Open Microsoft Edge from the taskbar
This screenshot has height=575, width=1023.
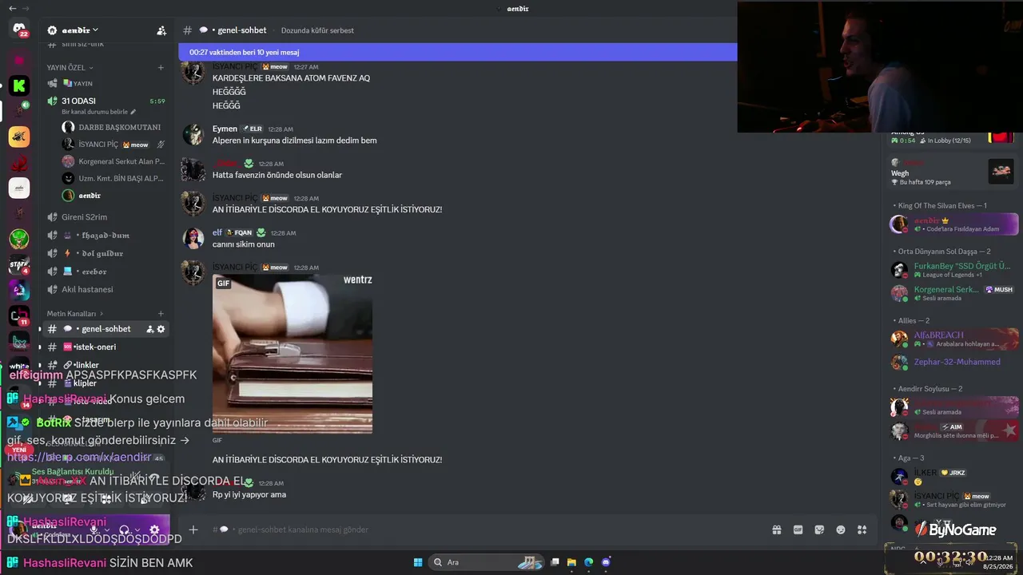pyautogui.click(x=588, y=562)
